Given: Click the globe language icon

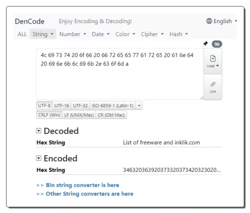Looking at the screenshot, I should coord(209,21).
